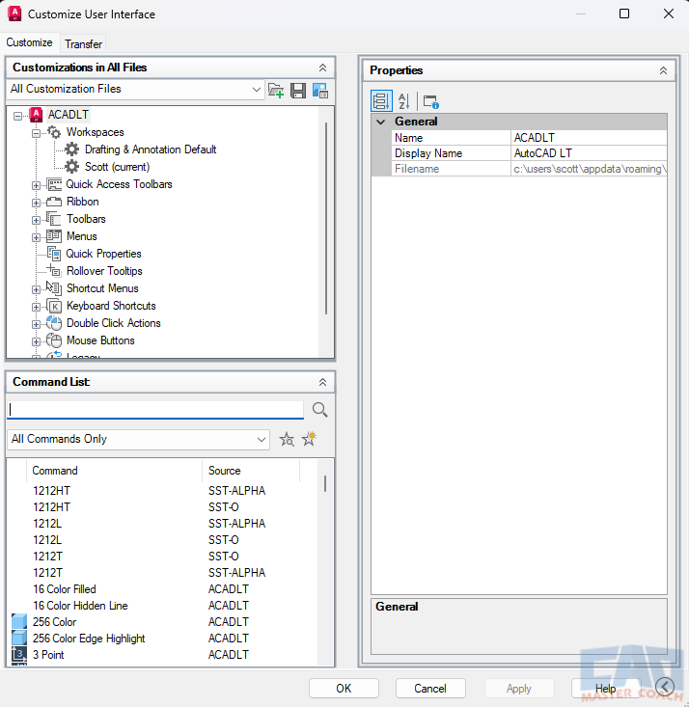Confirm changes with the OK button

point(344,688)
